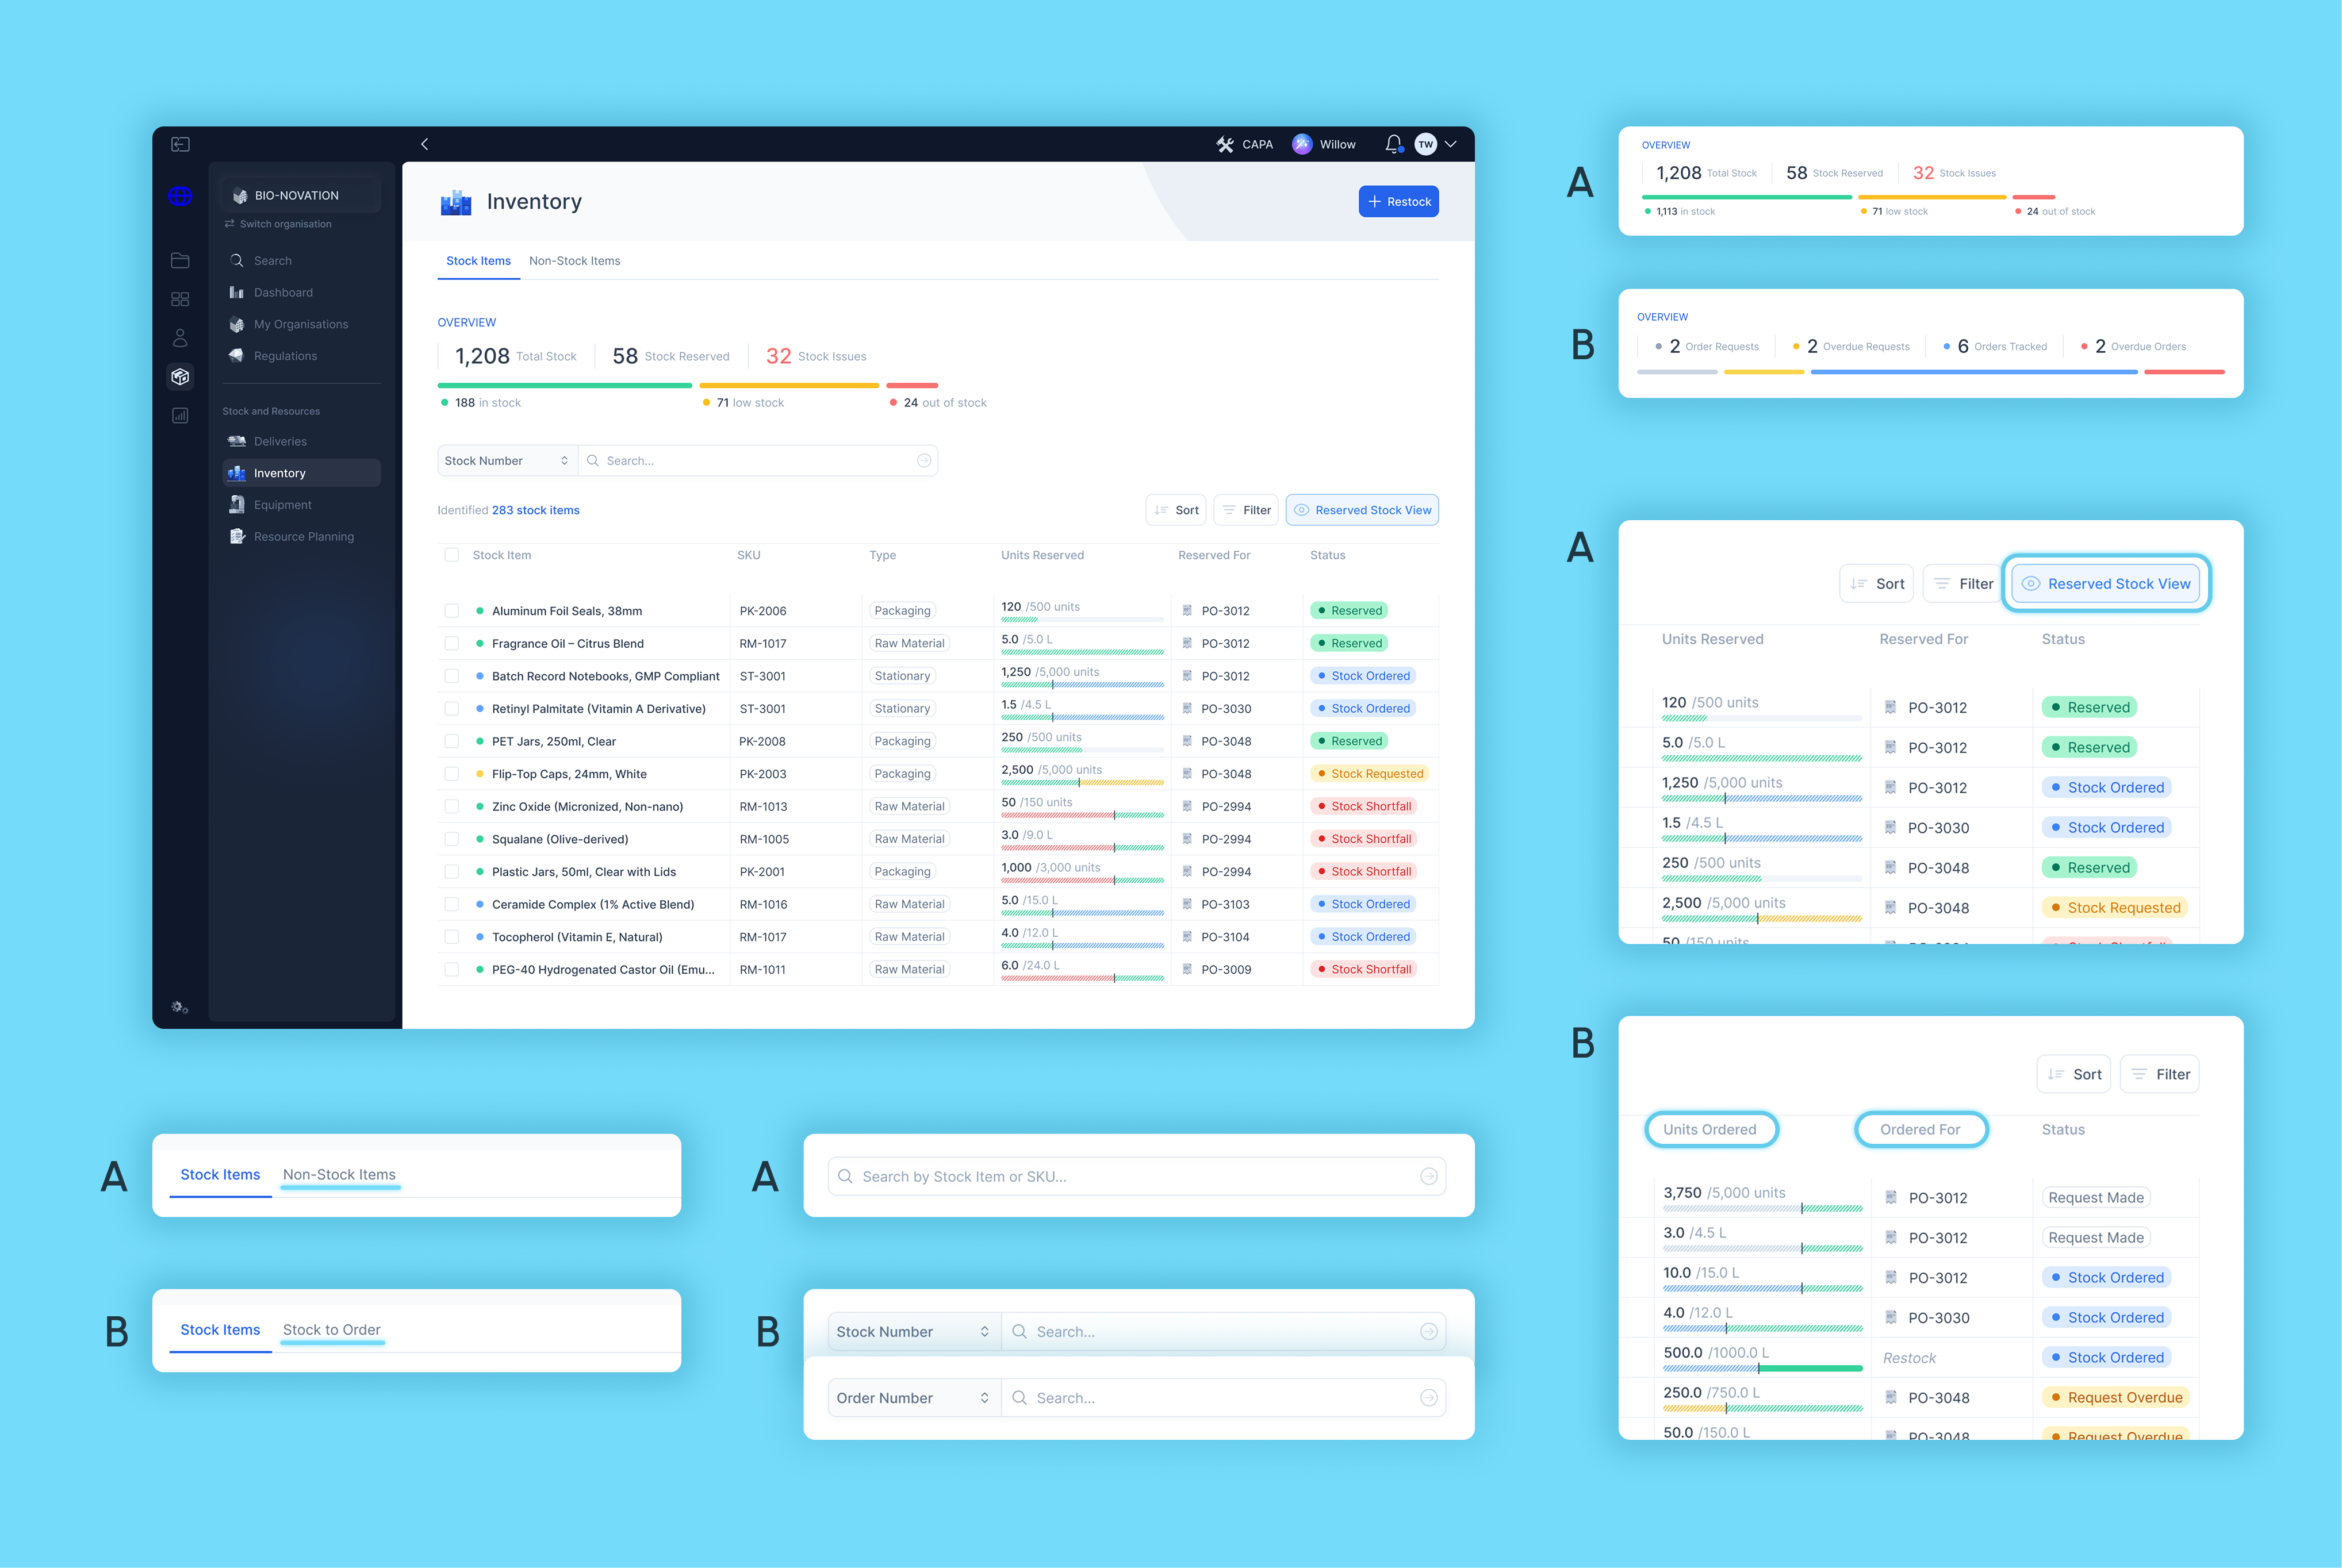Tick the select-all checkbox in table header
The image size is (2342, 1568).
tap(451, 555)
